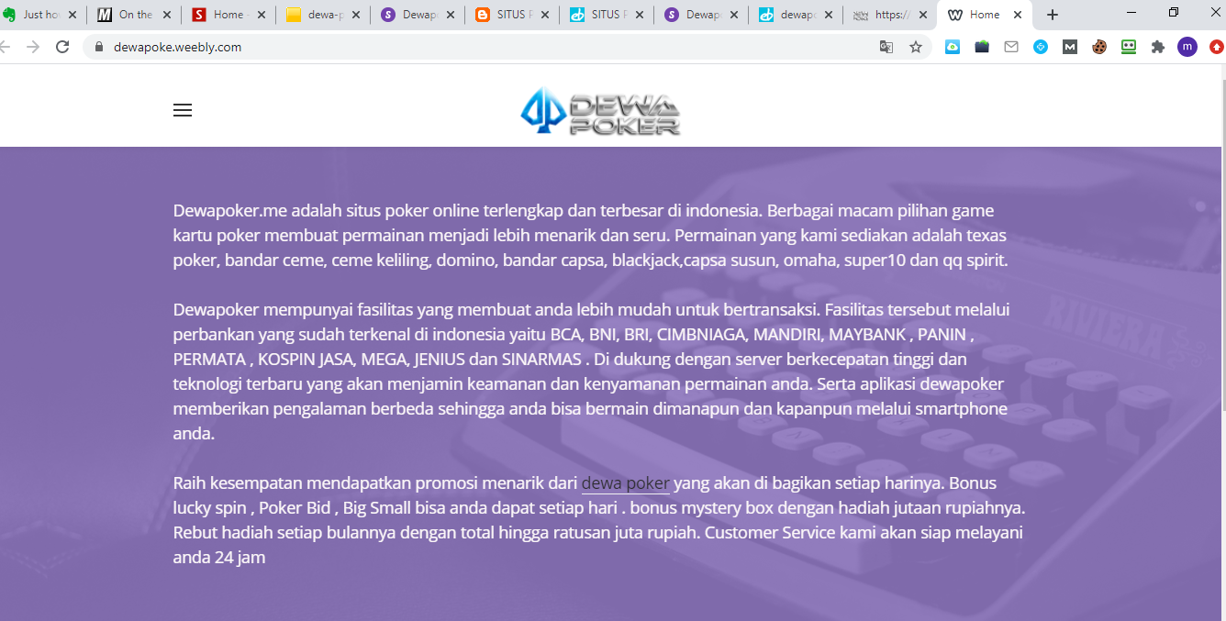The image size is (1226, 621).
Task: Follow the 'dewa poker' hyperlink in the text
Action: [x=625, y=483]
